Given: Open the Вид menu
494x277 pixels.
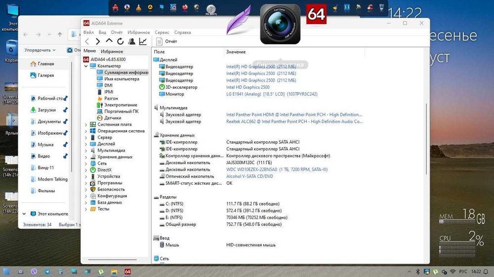Looking at the screenshot, I should [x=102, y=33].
